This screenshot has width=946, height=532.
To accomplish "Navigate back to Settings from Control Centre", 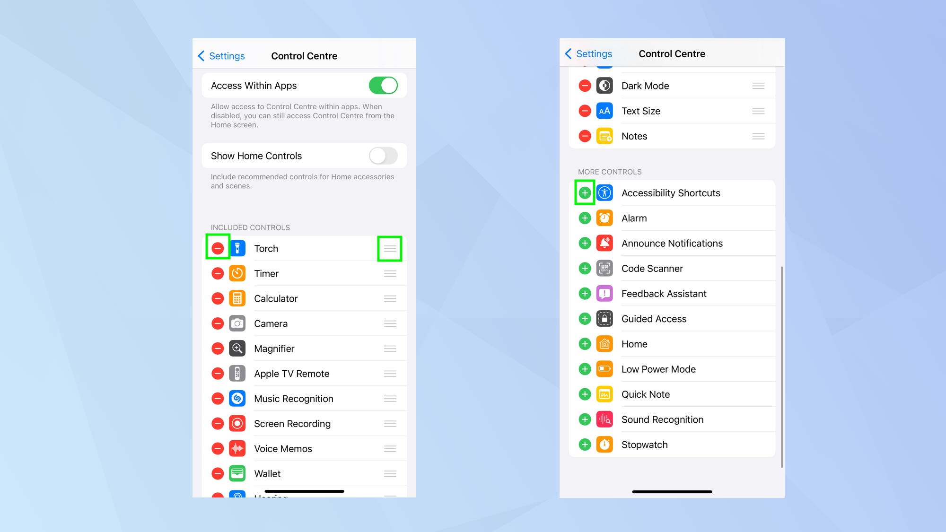I will [221, 55].
